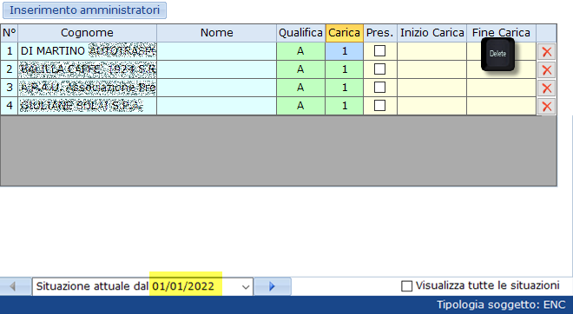The width and height of the screenshot is (573, 314).
Task: Select the Carica cell in row 1
Action: (x=345, y=51)
